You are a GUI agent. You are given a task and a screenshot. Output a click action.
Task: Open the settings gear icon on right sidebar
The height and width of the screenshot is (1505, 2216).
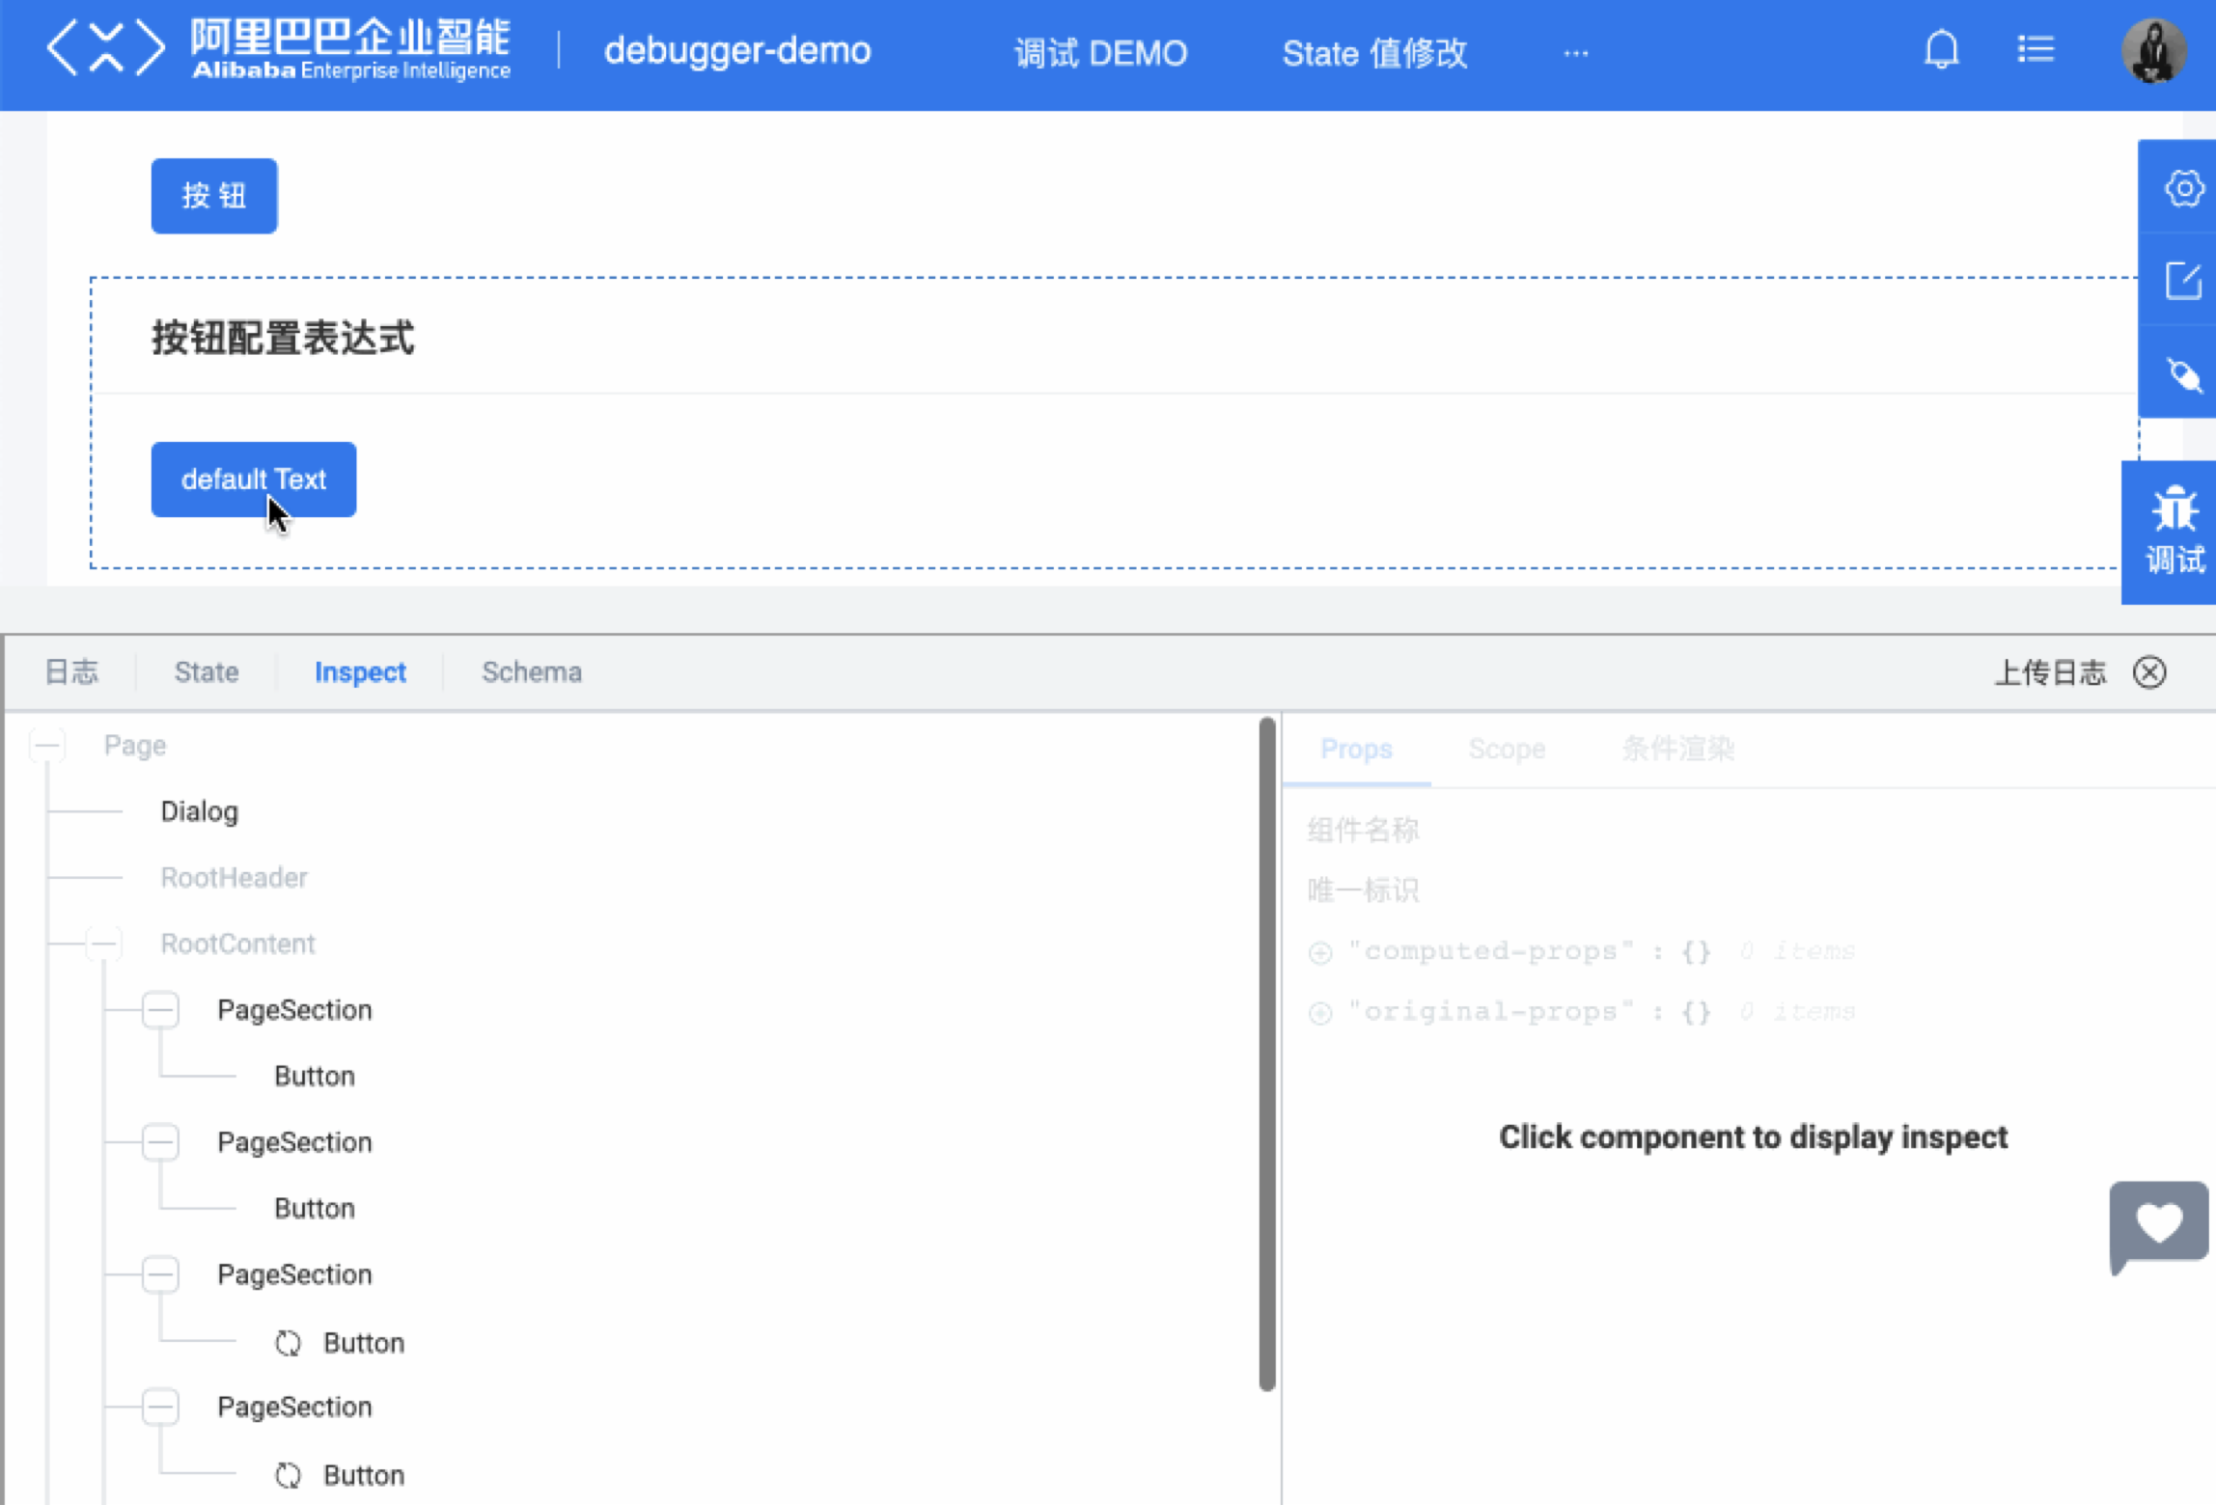(x=2183, y=189)
